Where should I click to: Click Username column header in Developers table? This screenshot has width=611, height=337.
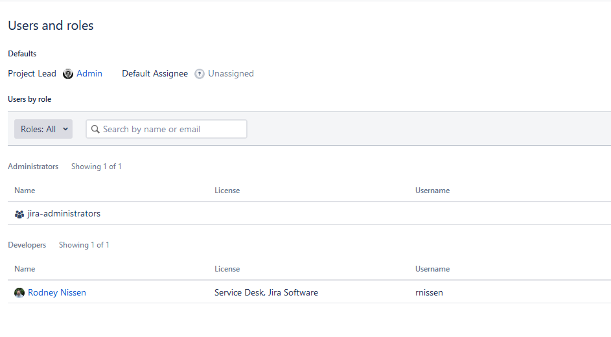(432, 269)
